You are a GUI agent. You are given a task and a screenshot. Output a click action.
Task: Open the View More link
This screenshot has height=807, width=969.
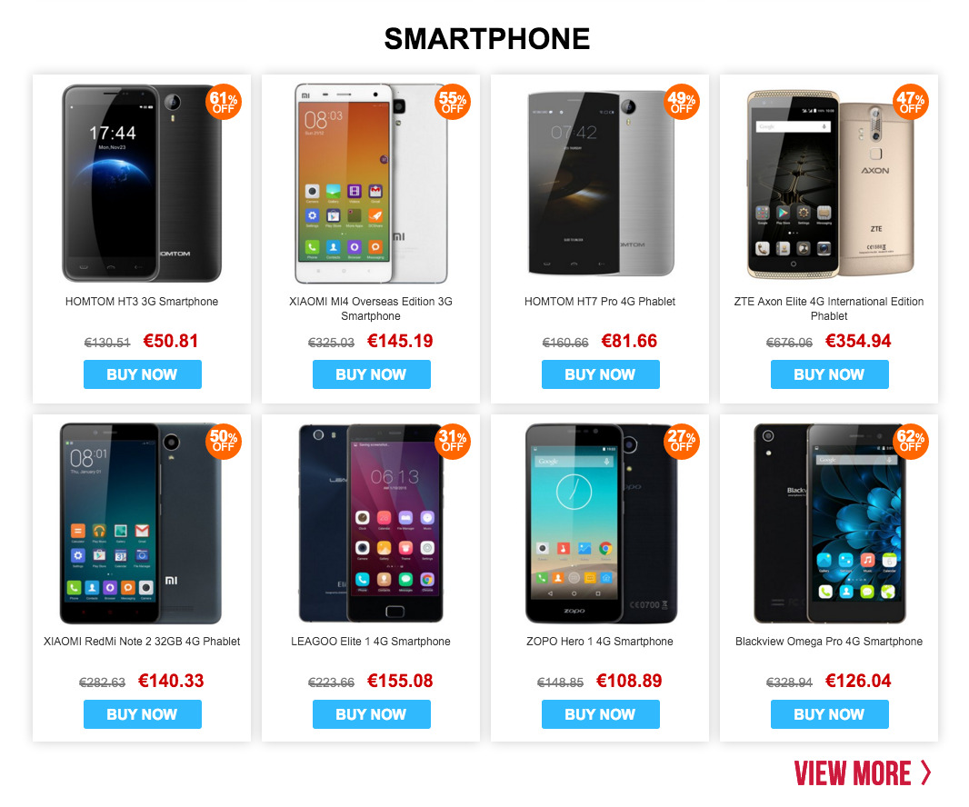click(863, 773)
